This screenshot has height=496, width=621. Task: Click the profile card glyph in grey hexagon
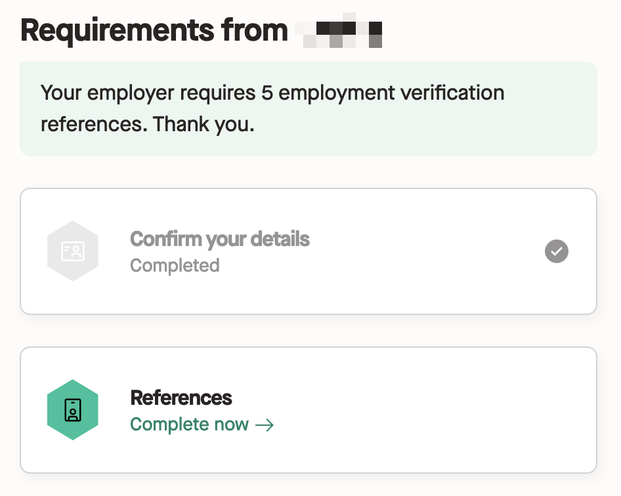pyautogui.click(x=72, y=251)
